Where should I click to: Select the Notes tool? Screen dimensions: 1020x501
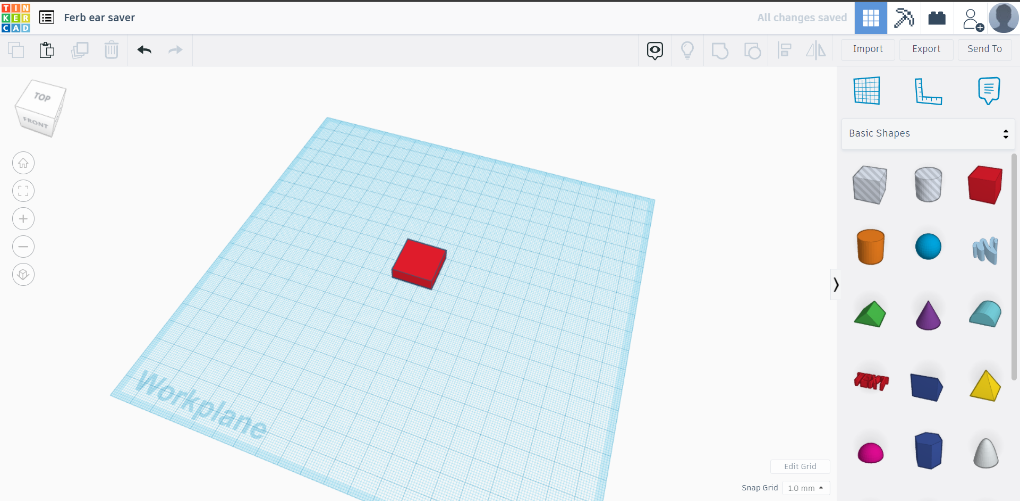click(989, 90)
